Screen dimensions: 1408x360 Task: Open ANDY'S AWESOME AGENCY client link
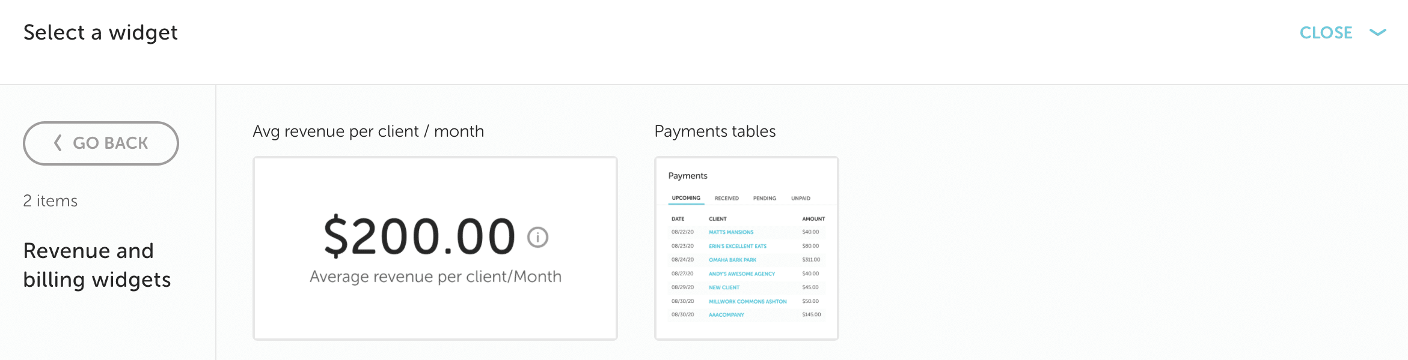pos(741,274)
